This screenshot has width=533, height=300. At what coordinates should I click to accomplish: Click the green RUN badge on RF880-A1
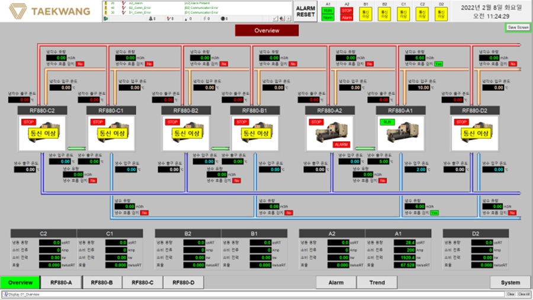pos(387,122)
